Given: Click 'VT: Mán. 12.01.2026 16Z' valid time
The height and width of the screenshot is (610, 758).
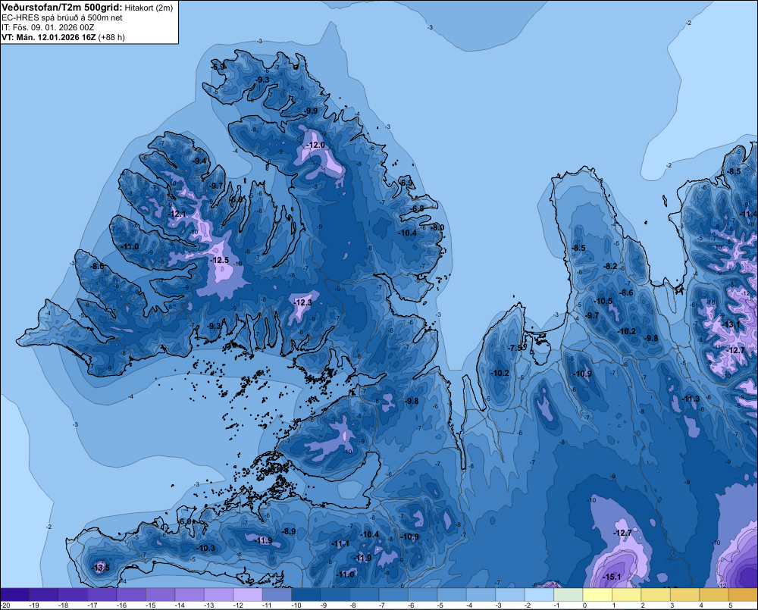Looking at the screenshot, I should (49, 37).
